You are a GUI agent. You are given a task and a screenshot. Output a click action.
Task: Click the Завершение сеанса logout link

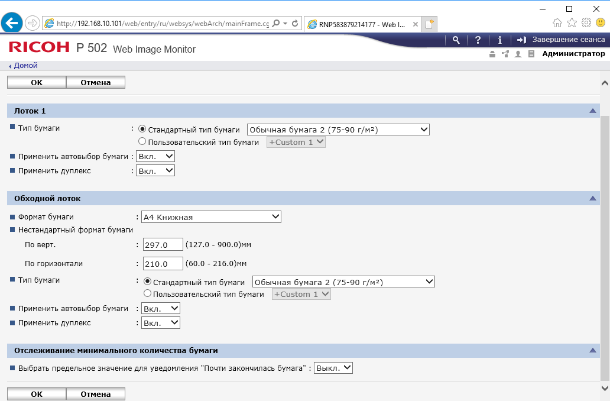coord(561,40)
